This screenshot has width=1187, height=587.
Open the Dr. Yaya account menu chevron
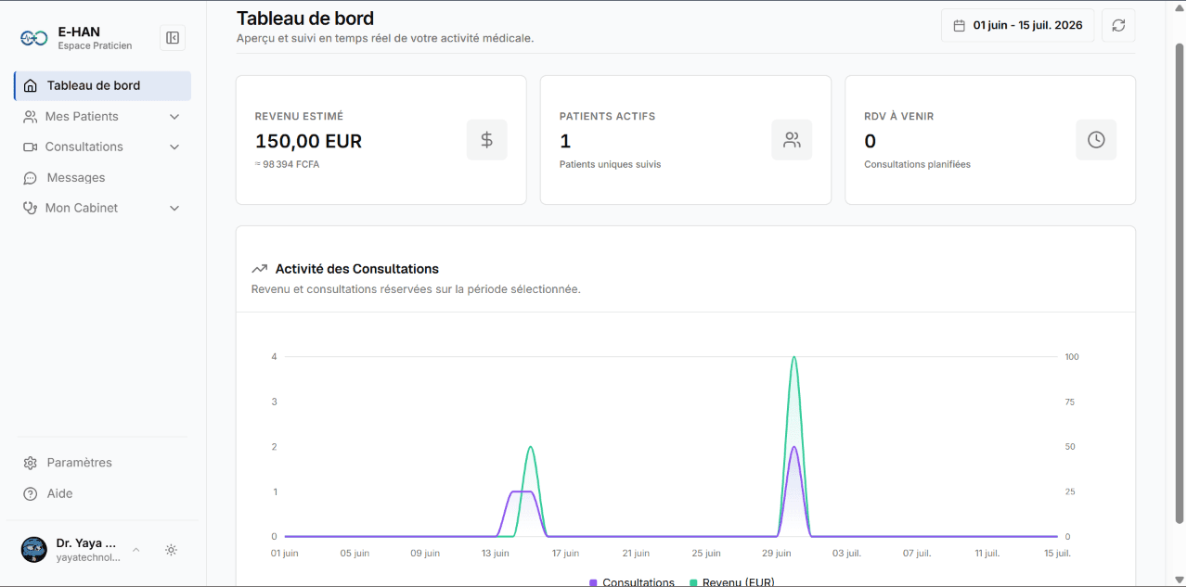click(136, 550)
